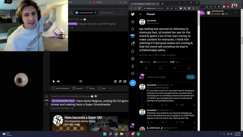Open the more options on the Hasan Reddit post

pyautogui.click(x=110, y=88)
